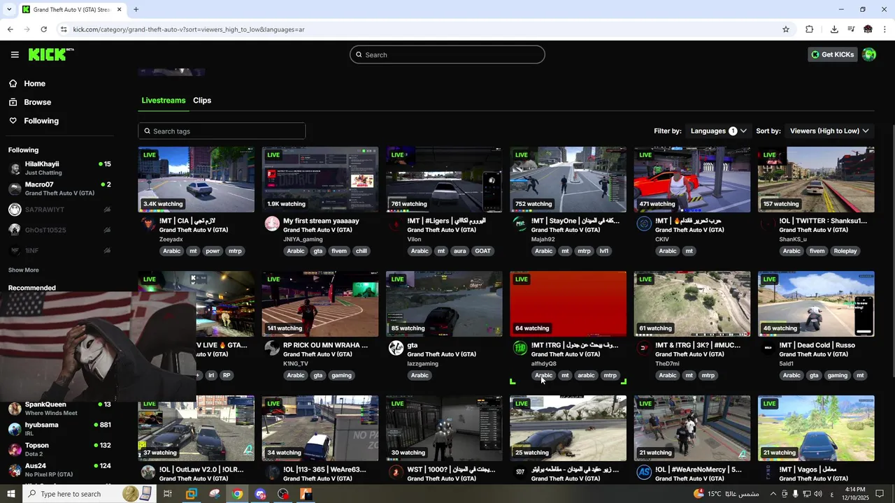The height and width of the screenshot is (503, 895).
Task: Open the hamburger sidebar menu
Action: (x=15, y=54)
